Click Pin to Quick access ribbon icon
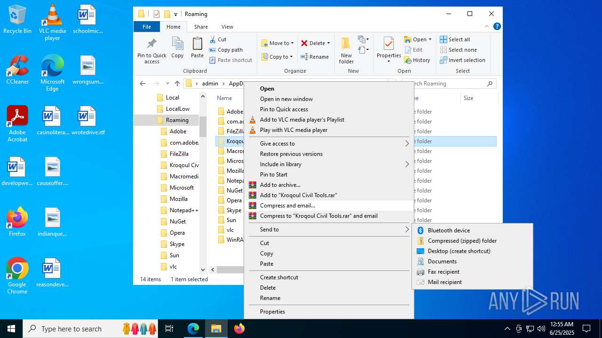The width and height of the screenshot is (602, 338). point(151,51)
